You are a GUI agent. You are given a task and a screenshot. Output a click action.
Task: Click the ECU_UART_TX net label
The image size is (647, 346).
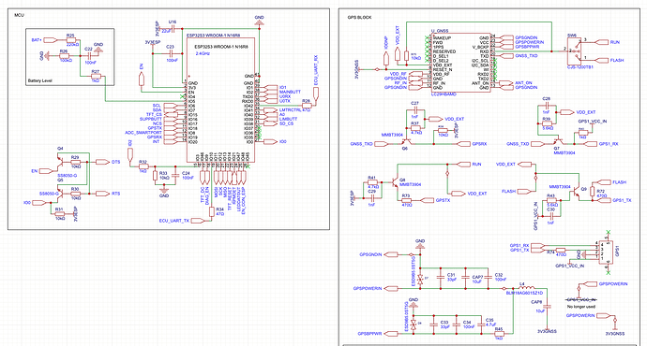pos(174,221)
